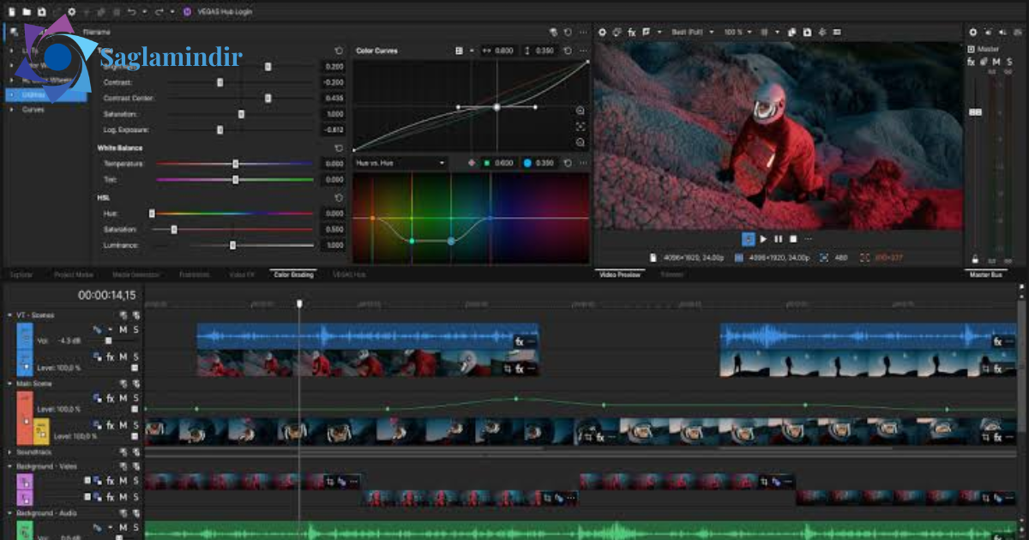
Task: Open the Master bus FX
Action: [x=971, y=62]
